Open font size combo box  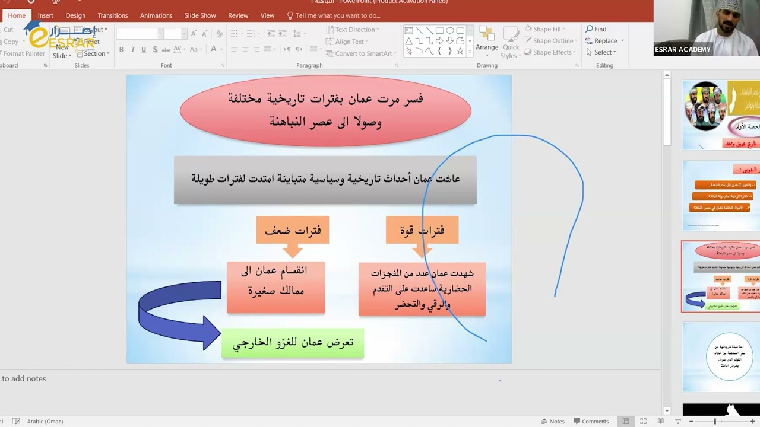(x=175, y=34)
